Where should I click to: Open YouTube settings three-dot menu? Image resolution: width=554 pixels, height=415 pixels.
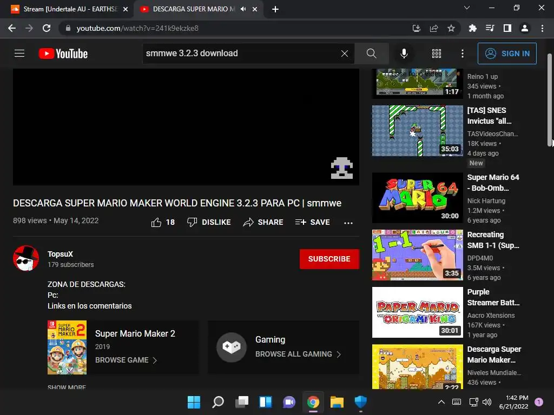point(463,53)
